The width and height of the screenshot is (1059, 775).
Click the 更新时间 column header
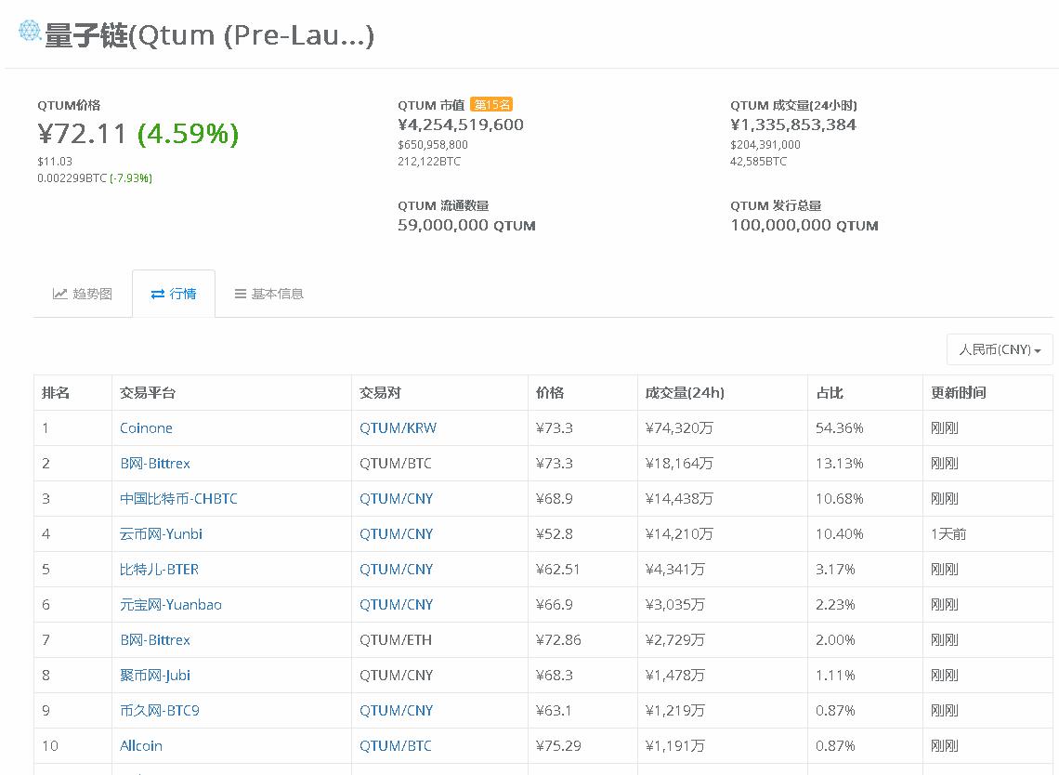(x=959, y=392)
